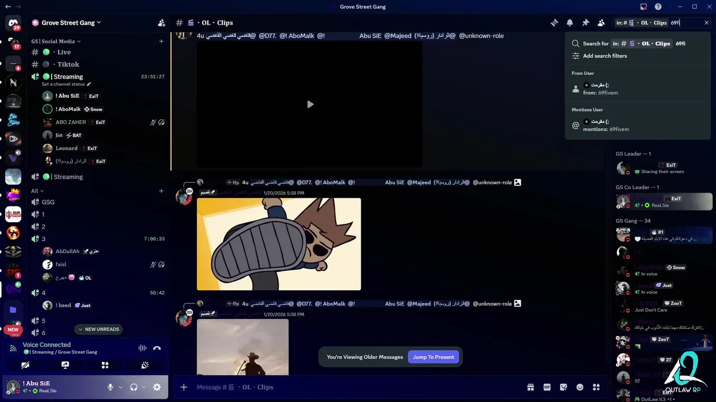
Task: Select search suggestion mentions: 69fivem
Action: 638,125
